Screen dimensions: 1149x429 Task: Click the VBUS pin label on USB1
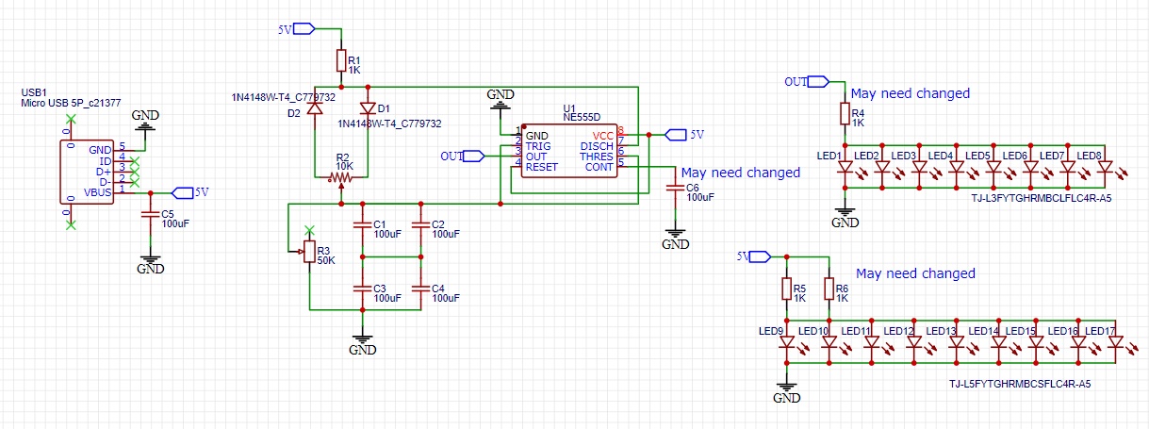pos(98,191)
